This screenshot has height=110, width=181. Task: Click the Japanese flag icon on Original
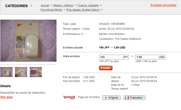pos(105,98)
